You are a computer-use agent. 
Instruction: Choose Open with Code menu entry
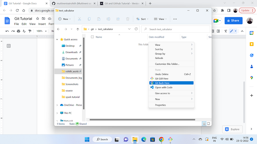click(x=164, y=87)
